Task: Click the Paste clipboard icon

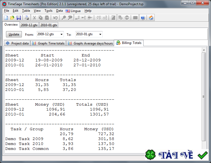Action: coord(47,18)
